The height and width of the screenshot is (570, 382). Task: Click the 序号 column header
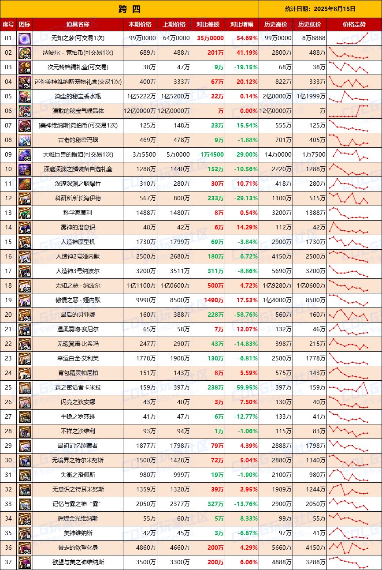coord(8,25)
